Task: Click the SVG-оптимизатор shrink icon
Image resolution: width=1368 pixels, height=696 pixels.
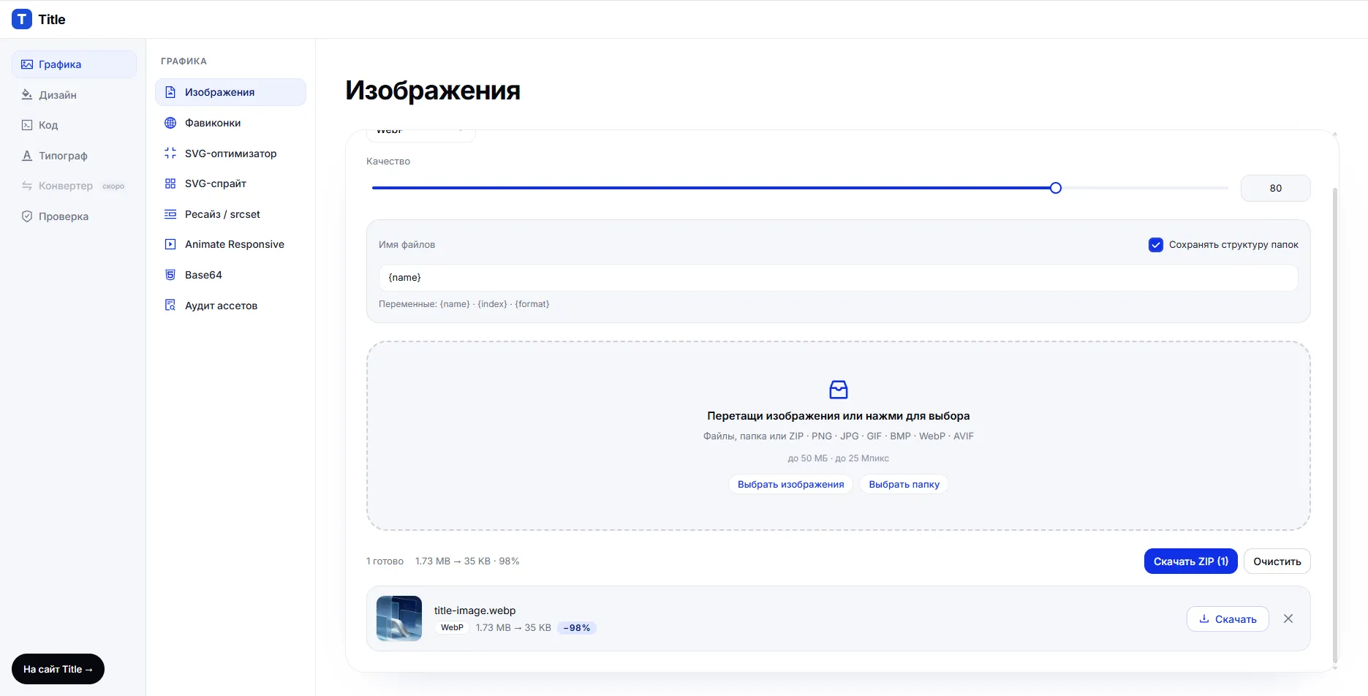Action: coord(170,154)
